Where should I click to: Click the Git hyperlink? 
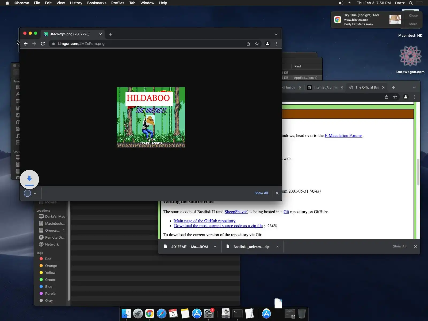point(286,212)
